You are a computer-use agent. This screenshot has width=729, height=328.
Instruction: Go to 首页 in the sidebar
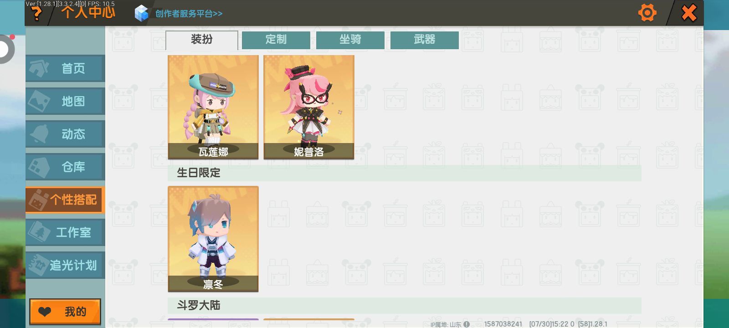point(66,68)
